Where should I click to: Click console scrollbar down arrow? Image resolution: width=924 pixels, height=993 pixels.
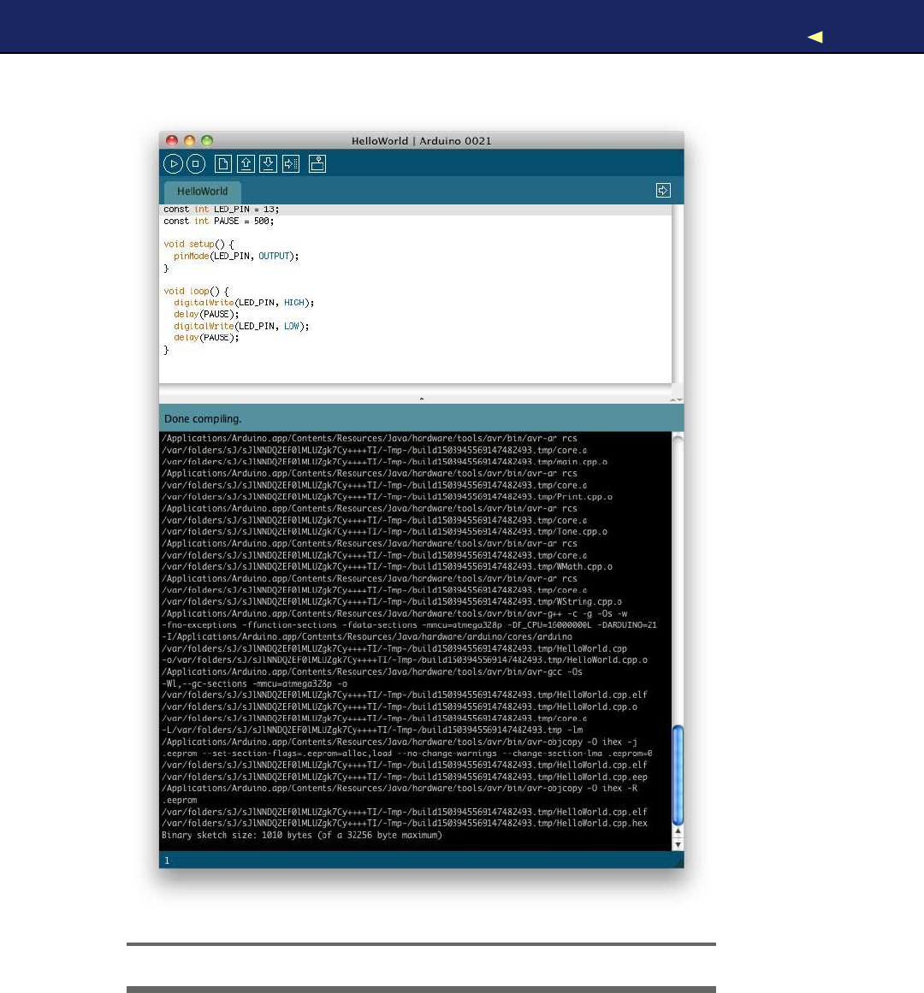[x=678, y=844]
